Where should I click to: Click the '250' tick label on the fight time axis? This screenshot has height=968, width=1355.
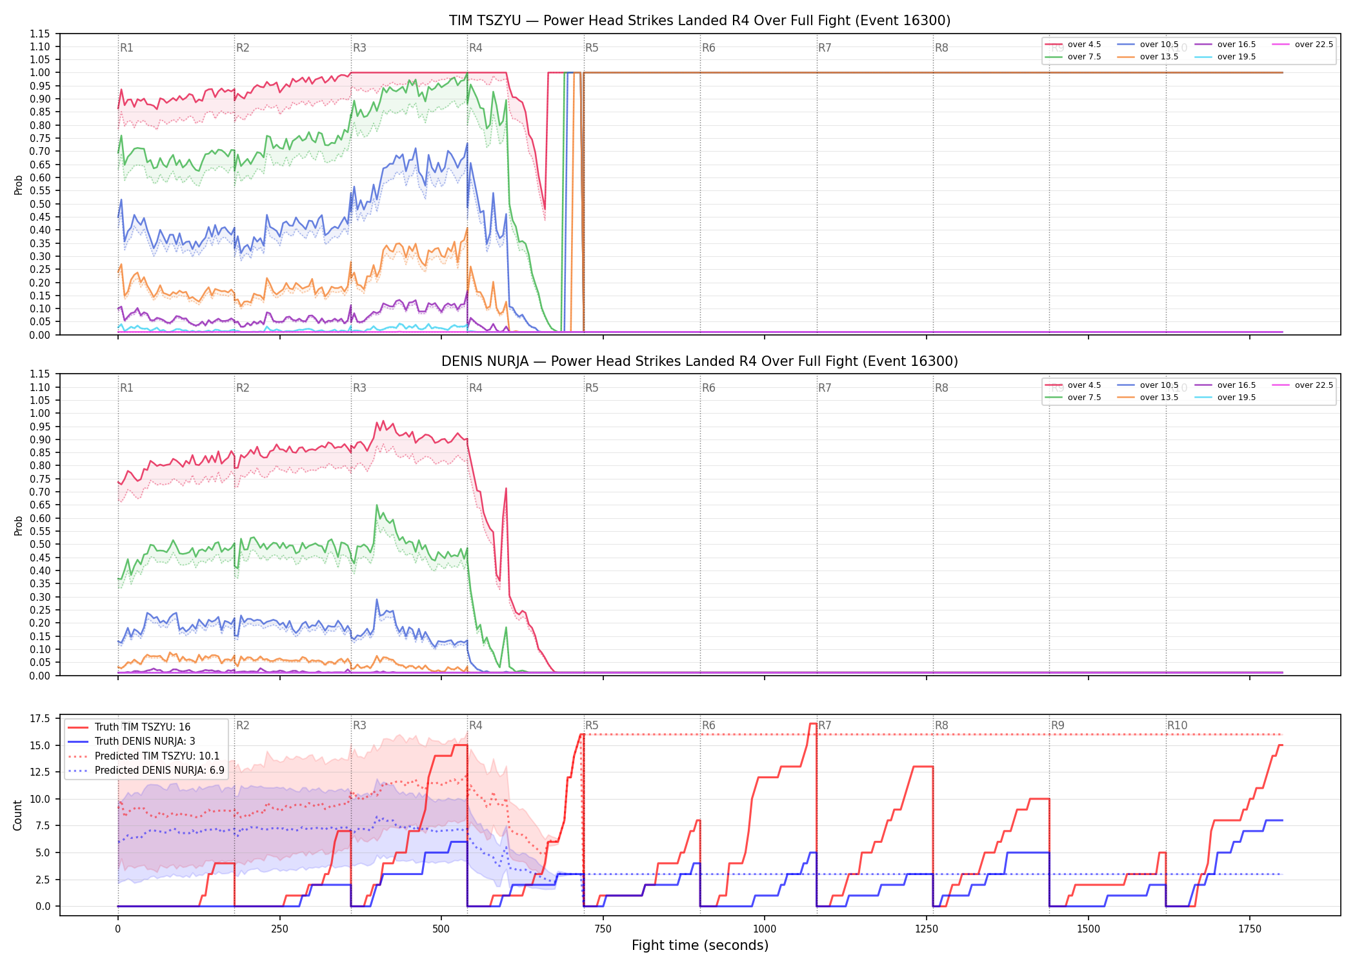click(x=279, y=929)
